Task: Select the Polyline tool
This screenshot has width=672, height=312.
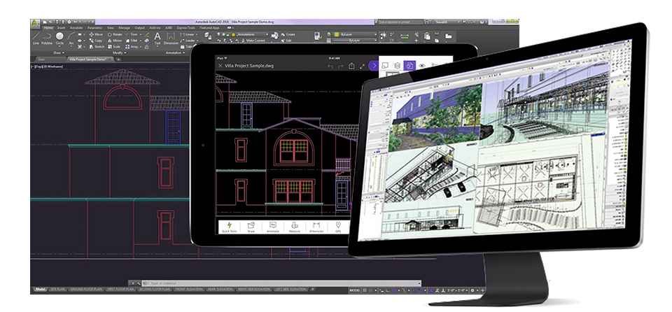Action: [x=47, y=38]
